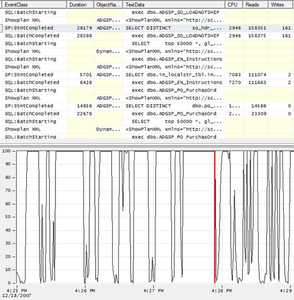Click the 4:26 PM label on the time axis
This screenshot has height=300, width=294.
[x=85, y=291]
